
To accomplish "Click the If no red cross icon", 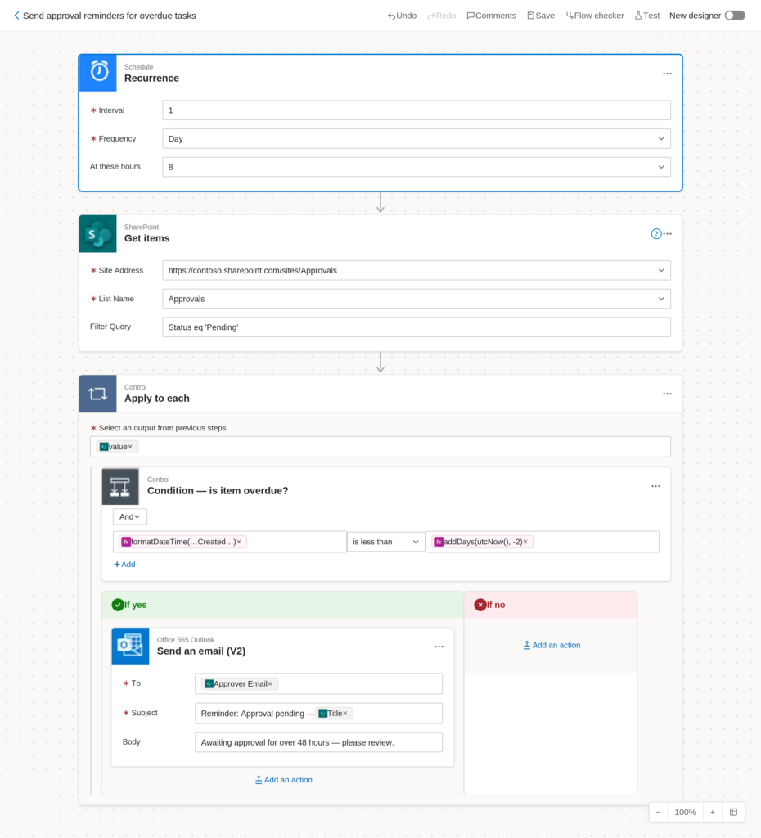I will pos(480,605).
